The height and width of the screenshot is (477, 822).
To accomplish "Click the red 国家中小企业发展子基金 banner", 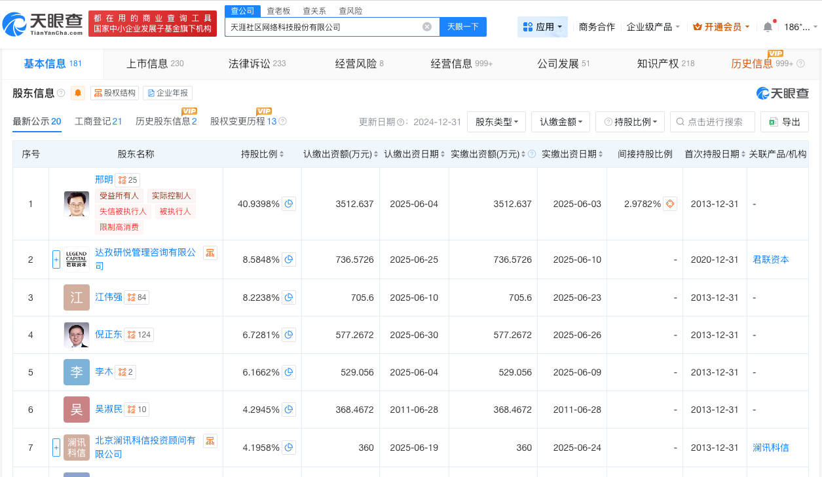I will [153, 24].
